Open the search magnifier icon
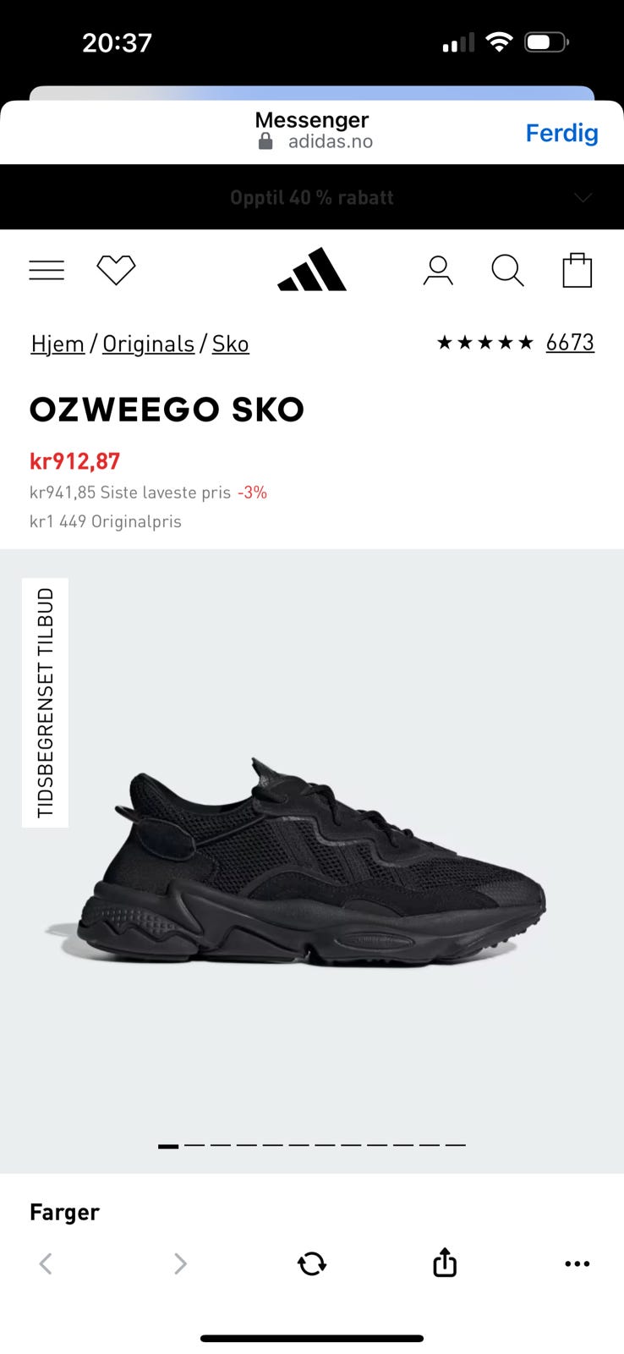 tap(507, 270)
